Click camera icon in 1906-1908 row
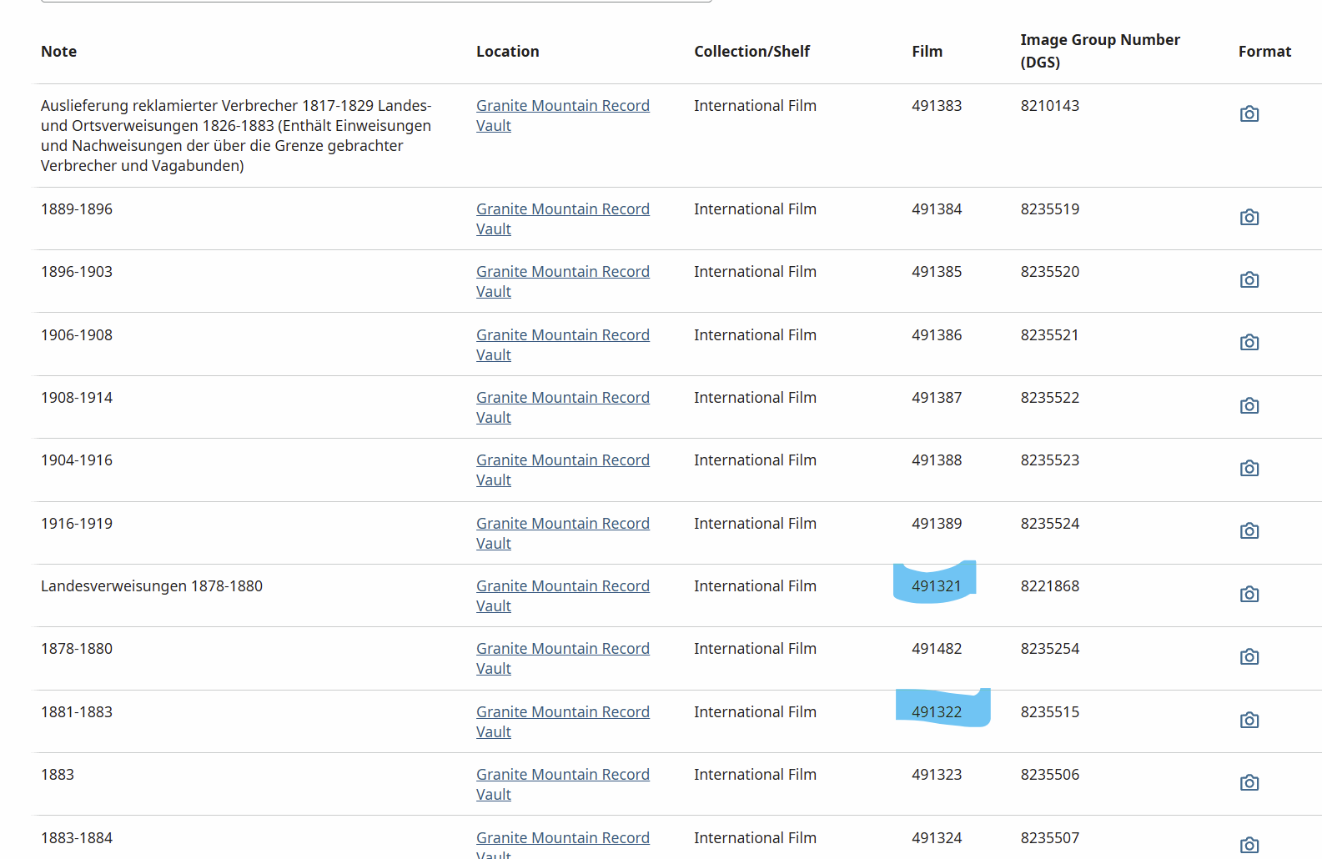This screenshot has width=1322, height=859. click(x=1249, y=342)
